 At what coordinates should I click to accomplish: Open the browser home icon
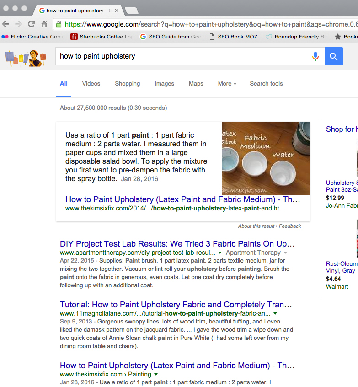44,24
